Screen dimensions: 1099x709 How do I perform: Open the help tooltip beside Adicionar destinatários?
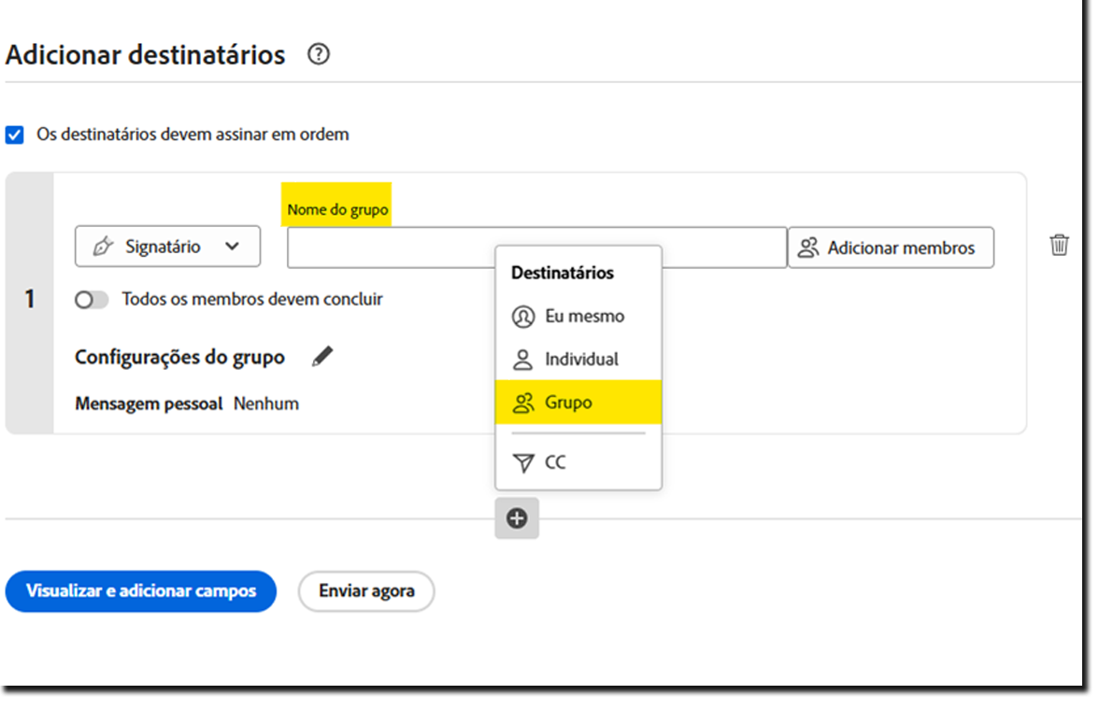tap(319, 55)
